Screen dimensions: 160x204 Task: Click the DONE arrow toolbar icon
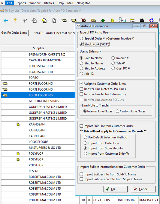132,20
